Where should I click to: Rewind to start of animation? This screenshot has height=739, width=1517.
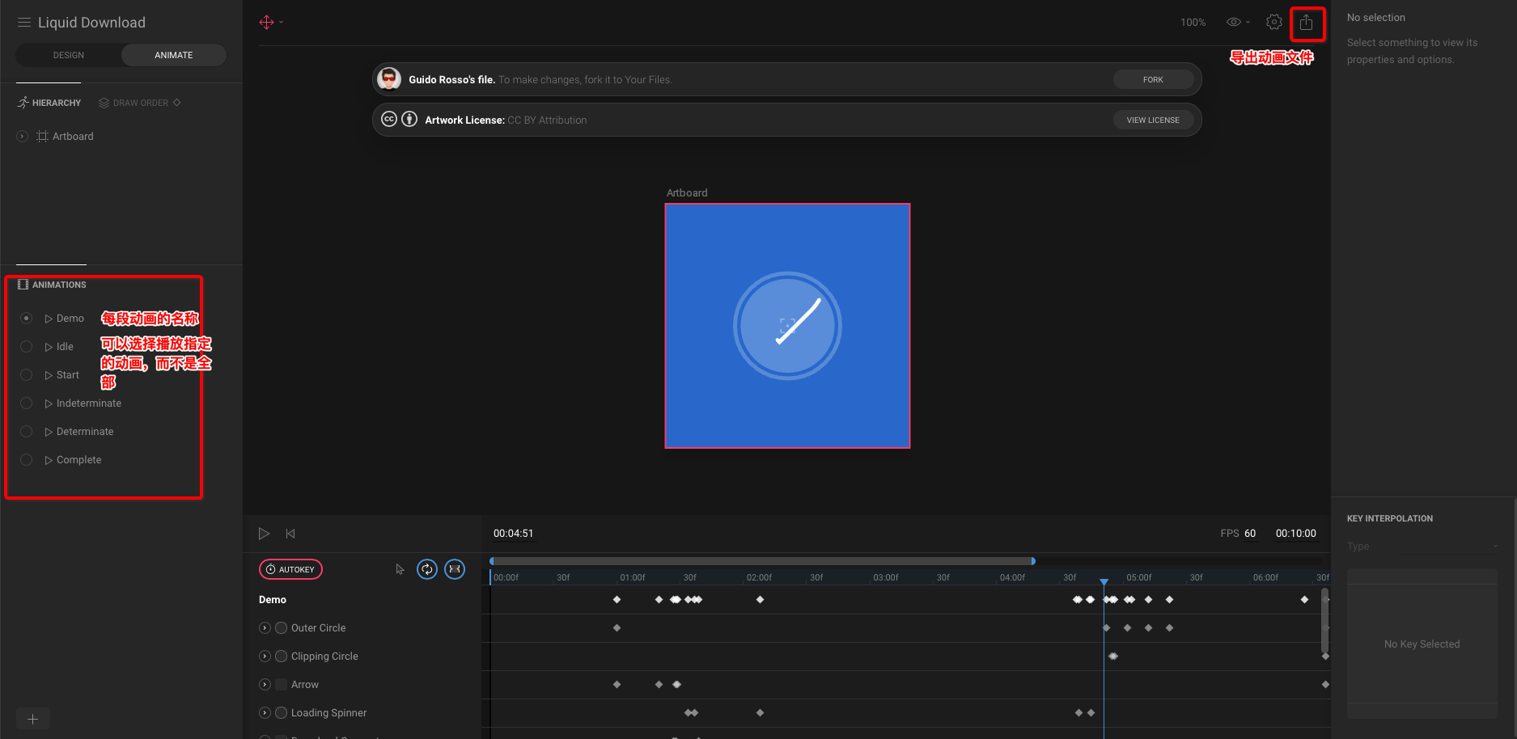click(x=290, y=534)
